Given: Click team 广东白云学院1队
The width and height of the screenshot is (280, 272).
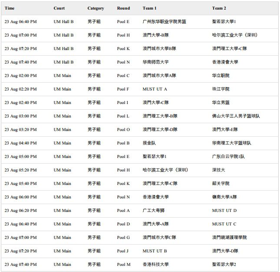Looking at the screenshot, I should pyautogui.click(x=228, y=157).
